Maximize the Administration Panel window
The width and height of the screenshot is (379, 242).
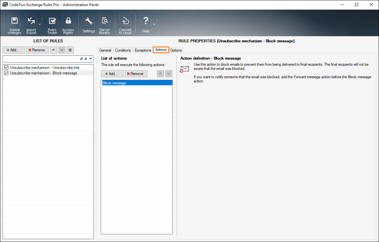click(357, 4)
